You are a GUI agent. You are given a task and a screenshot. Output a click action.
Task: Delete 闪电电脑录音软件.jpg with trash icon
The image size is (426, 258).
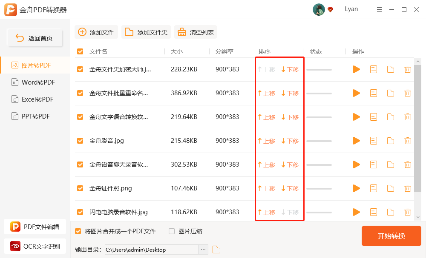click(408, 212)
